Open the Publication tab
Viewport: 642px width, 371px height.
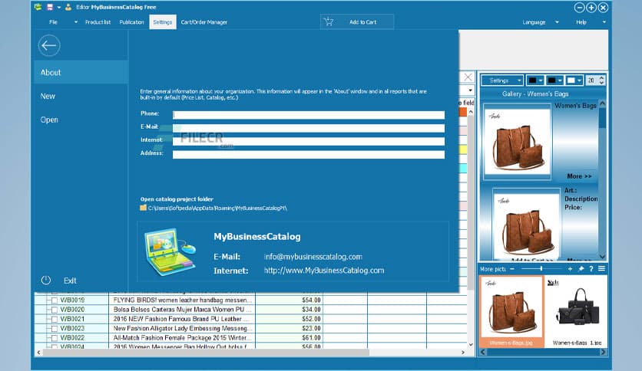click(131, 22)
